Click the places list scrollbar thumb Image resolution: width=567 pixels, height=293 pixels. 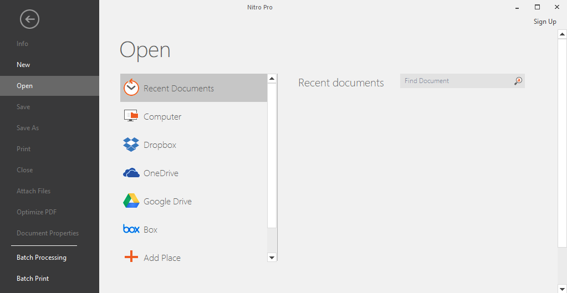(272, 155)
